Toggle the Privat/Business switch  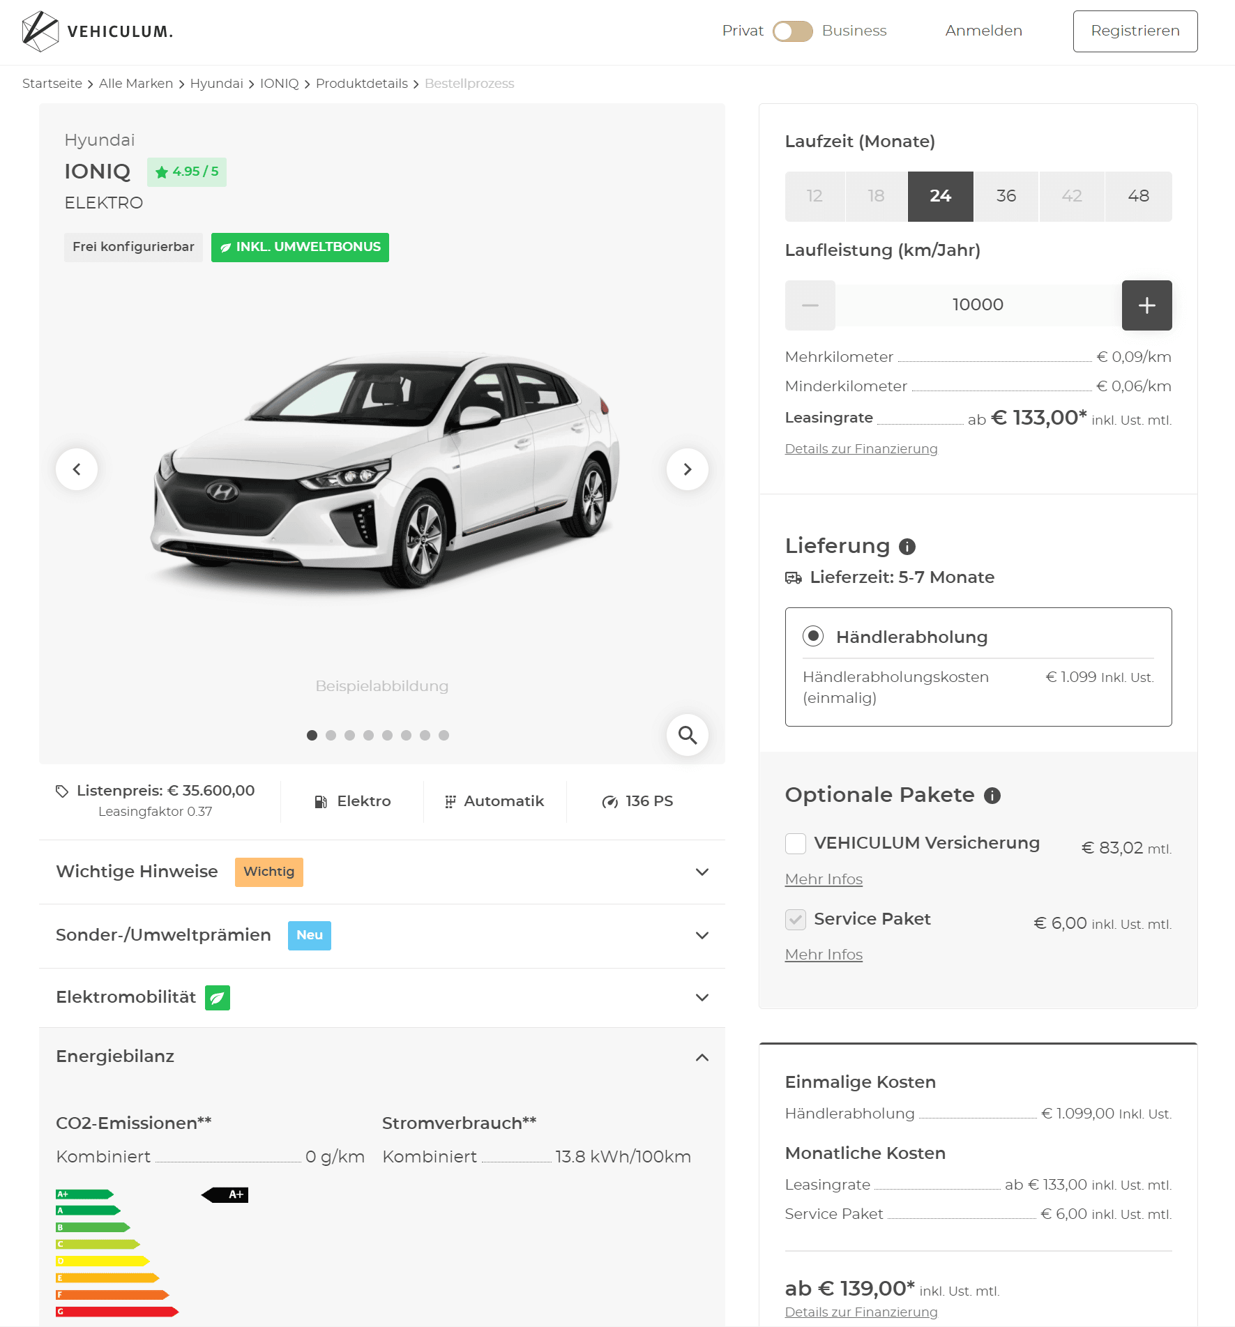793,31
